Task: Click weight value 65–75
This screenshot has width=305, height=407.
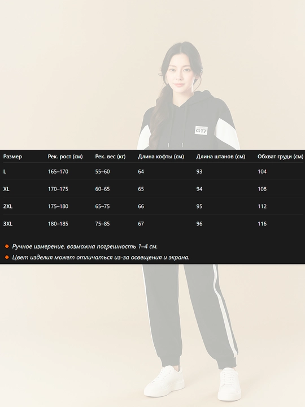Action: tap(102, 206)
